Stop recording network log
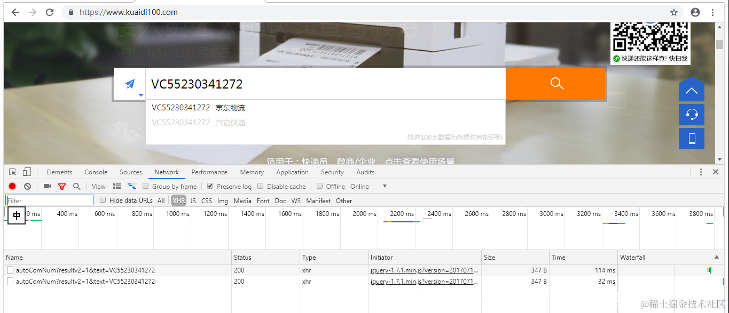This screenshot has width=729, height=313. click(12, 186)
